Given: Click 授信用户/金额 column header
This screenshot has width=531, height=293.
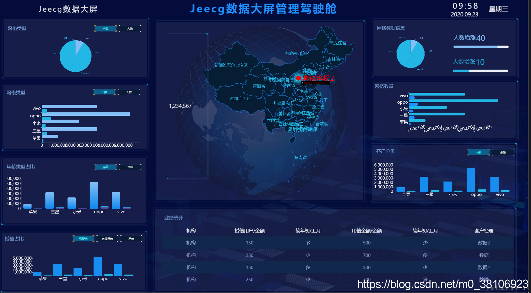Looking at the screenshot, I should tap(249, 231).
